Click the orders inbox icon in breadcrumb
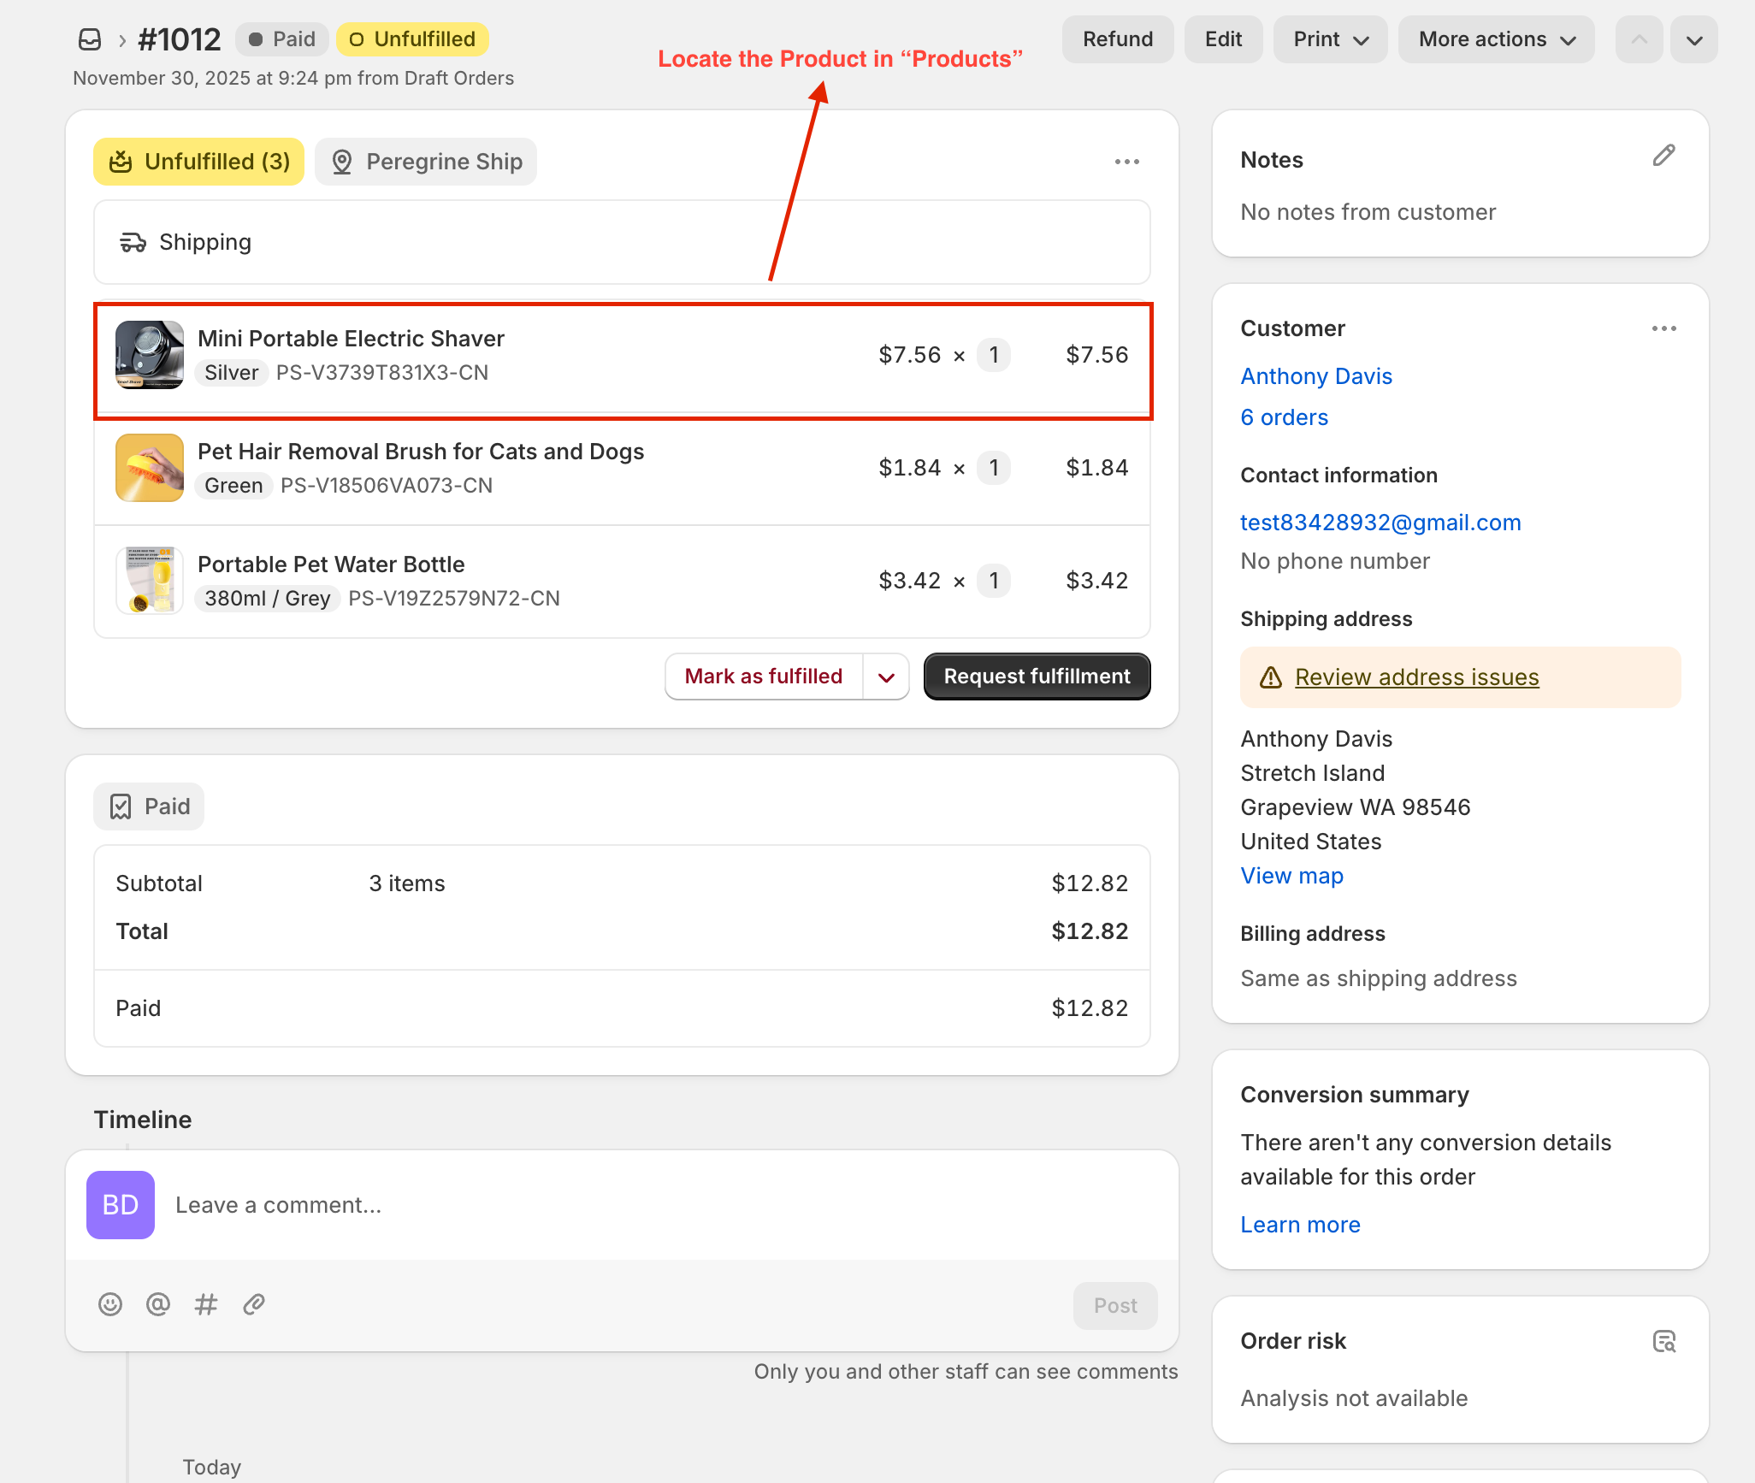Viewport: 1755px width, 1483px height. (90, 39)
